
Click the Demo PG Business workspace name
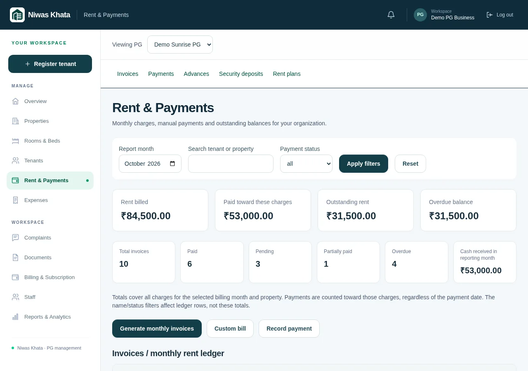(453, 18)
